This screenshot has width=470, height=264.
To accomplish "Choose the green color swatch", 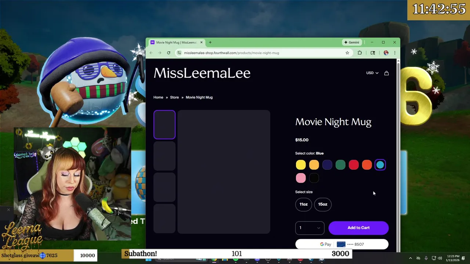I will pos(340,165).
